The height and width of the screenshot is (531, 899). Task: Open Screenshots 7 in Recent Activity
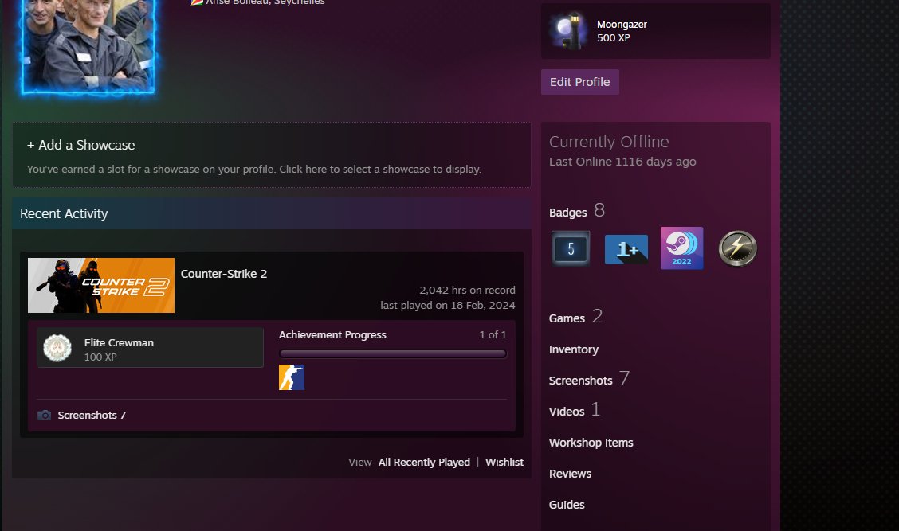[91, 415]
